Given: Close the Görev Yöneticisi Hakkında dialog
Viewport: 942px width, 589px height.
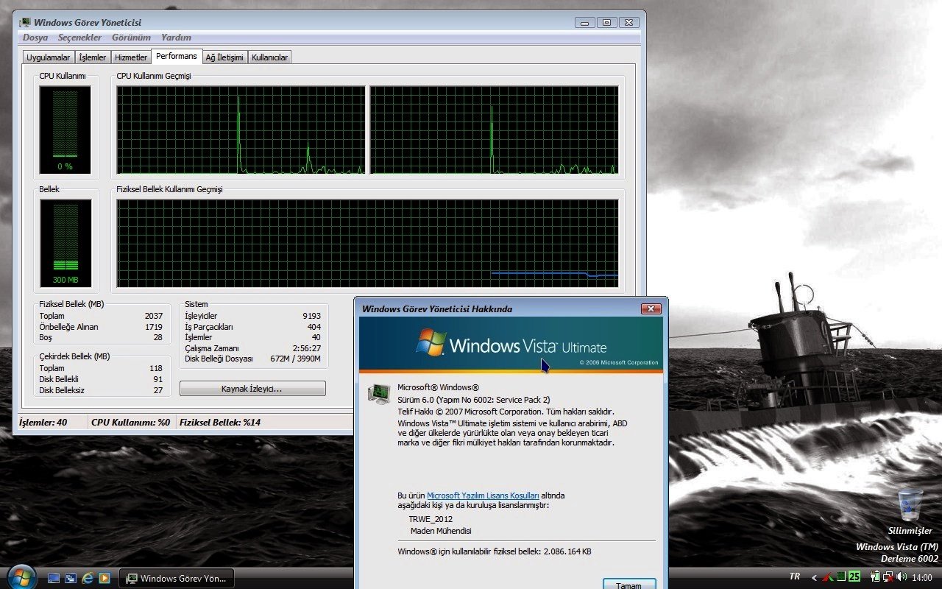Looking at the screenshot, I should pos(651,308).
